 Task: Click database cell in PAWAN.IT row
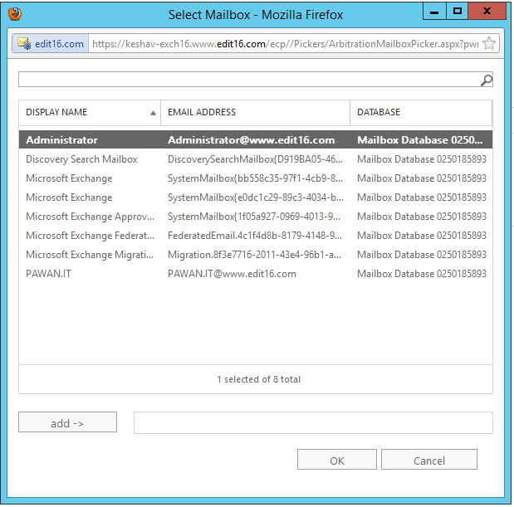click(422, 274)
